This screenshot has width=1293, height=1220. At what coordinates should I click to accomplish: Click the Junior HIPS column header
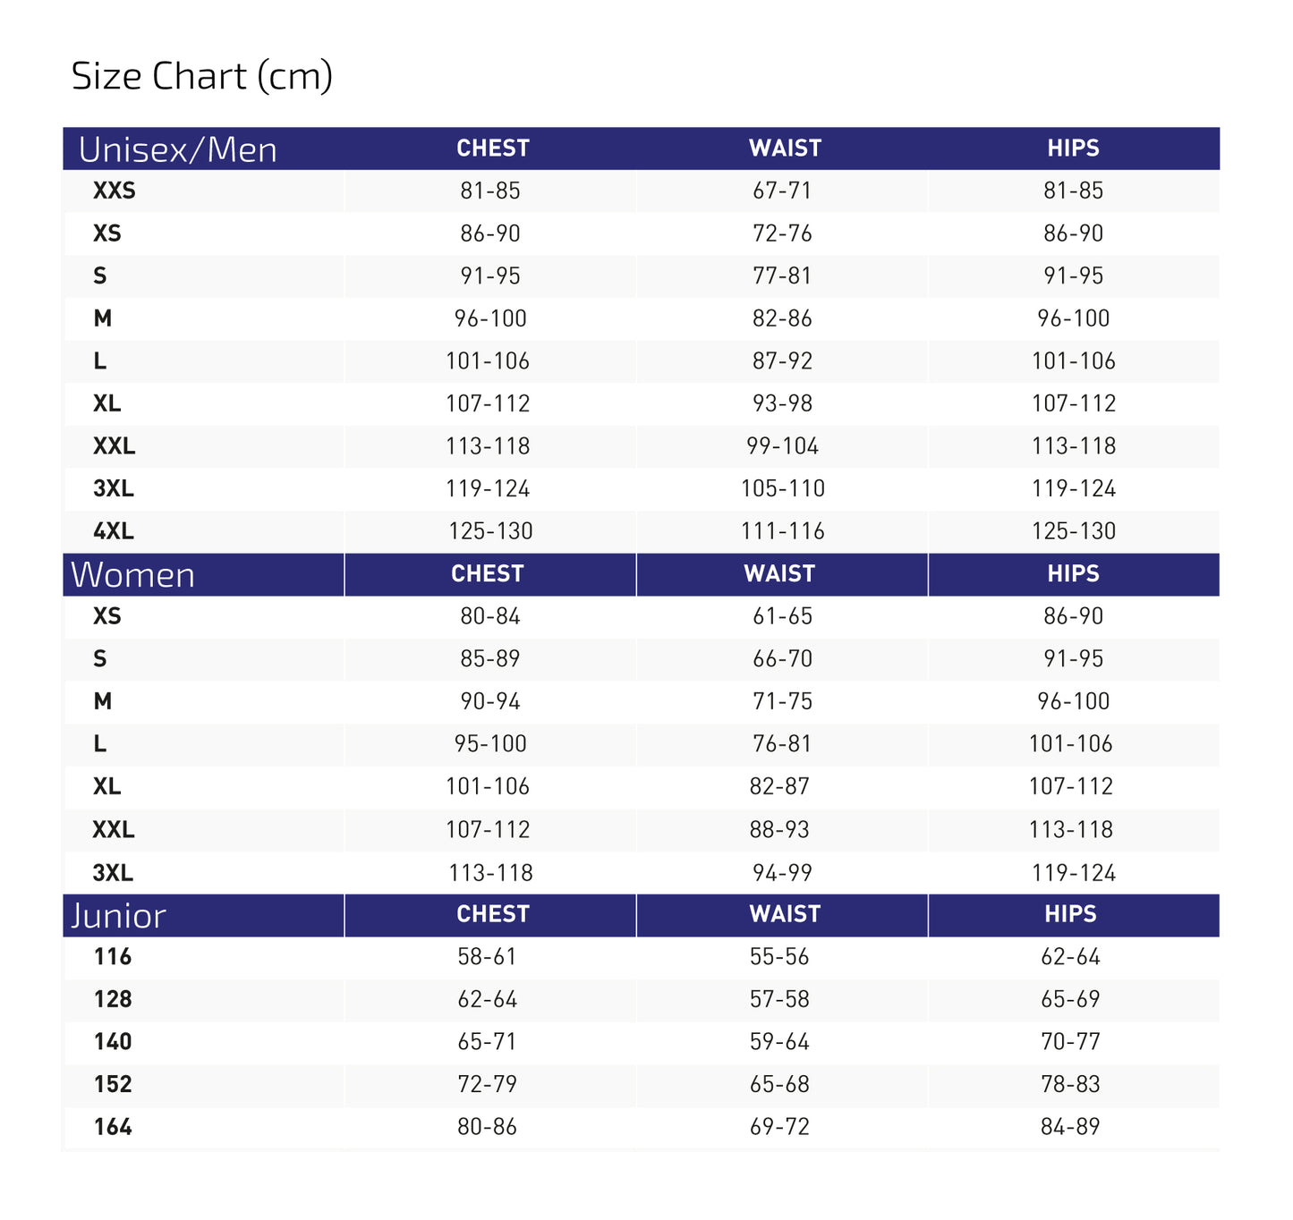1070,914
